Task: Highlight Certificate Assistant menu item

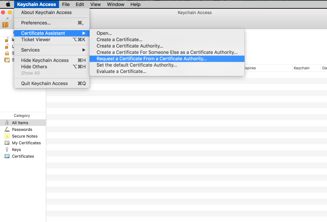Action: click(x=52, y=33)
